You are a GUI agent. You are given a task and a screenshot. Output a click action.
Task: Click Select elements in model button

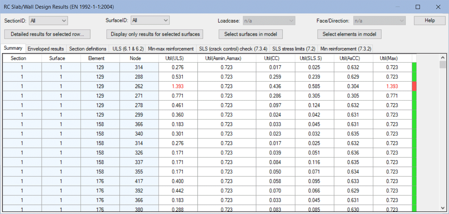[349, 34]
